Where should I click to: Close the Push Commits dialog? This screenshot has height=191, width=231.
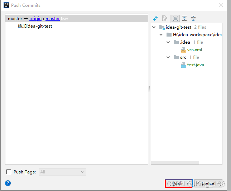click(221, 5)
